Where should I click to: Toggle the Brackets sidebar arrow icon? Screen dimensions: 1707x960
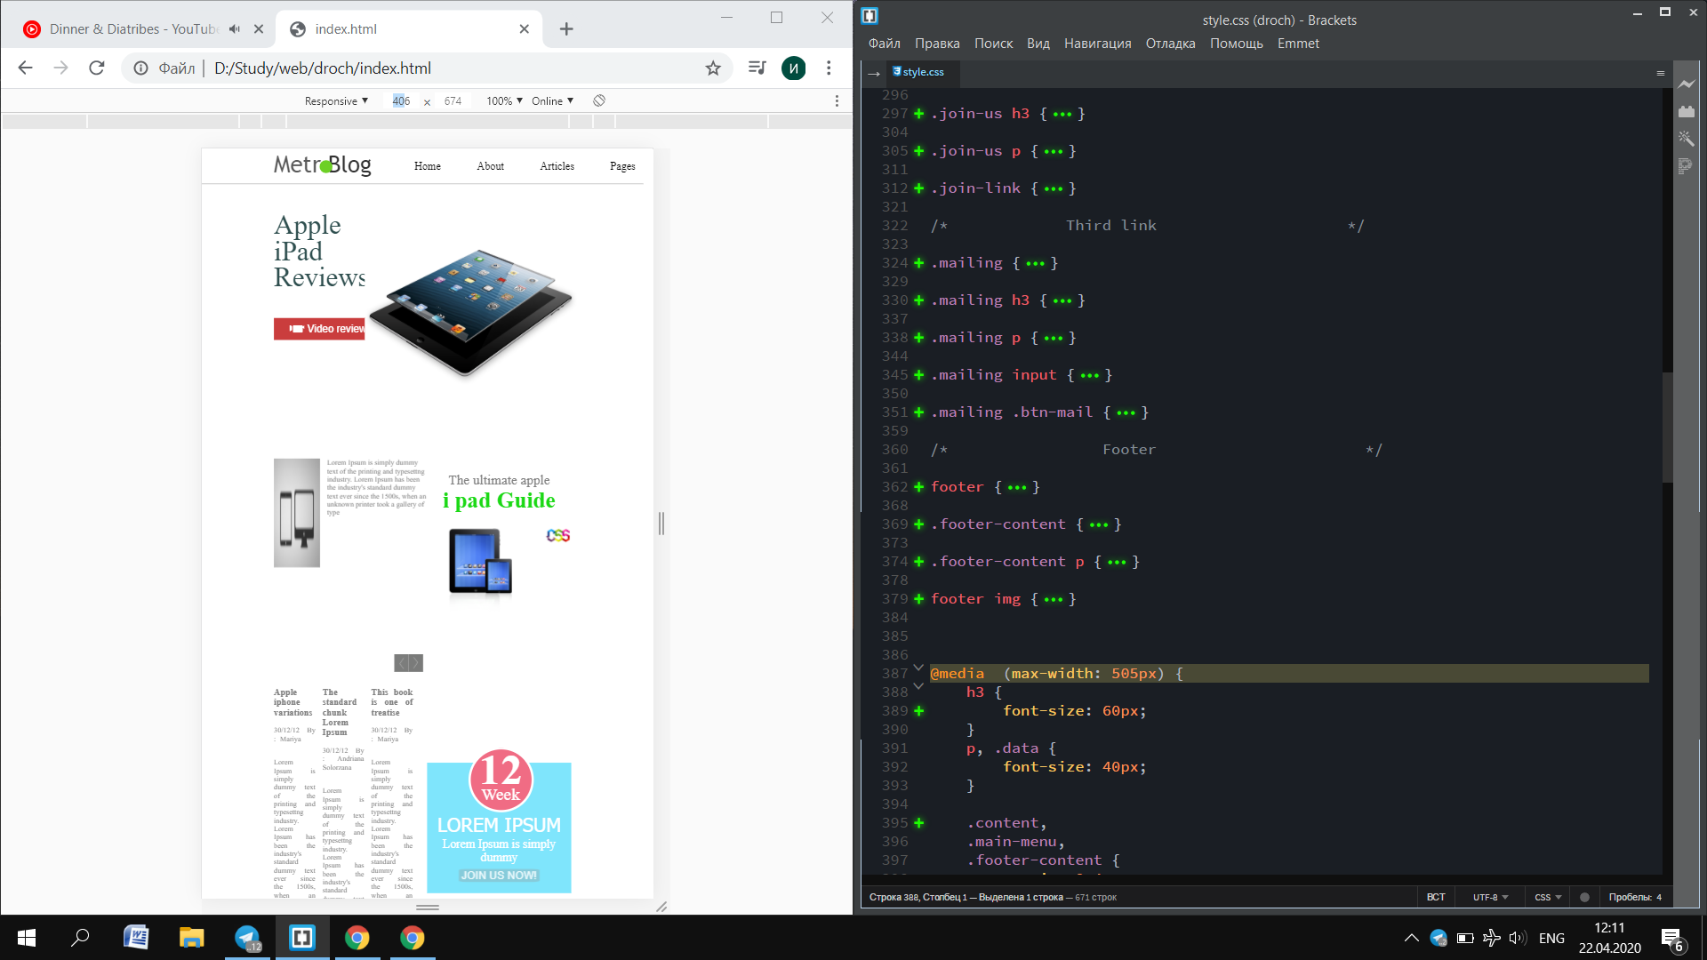874,73
